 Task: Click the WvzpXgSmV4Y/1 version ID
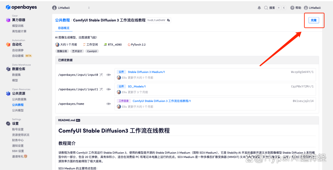click(x=302, y=72)
